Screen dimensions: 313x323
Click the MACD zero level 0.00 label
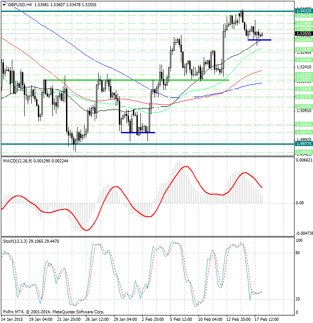300,203
